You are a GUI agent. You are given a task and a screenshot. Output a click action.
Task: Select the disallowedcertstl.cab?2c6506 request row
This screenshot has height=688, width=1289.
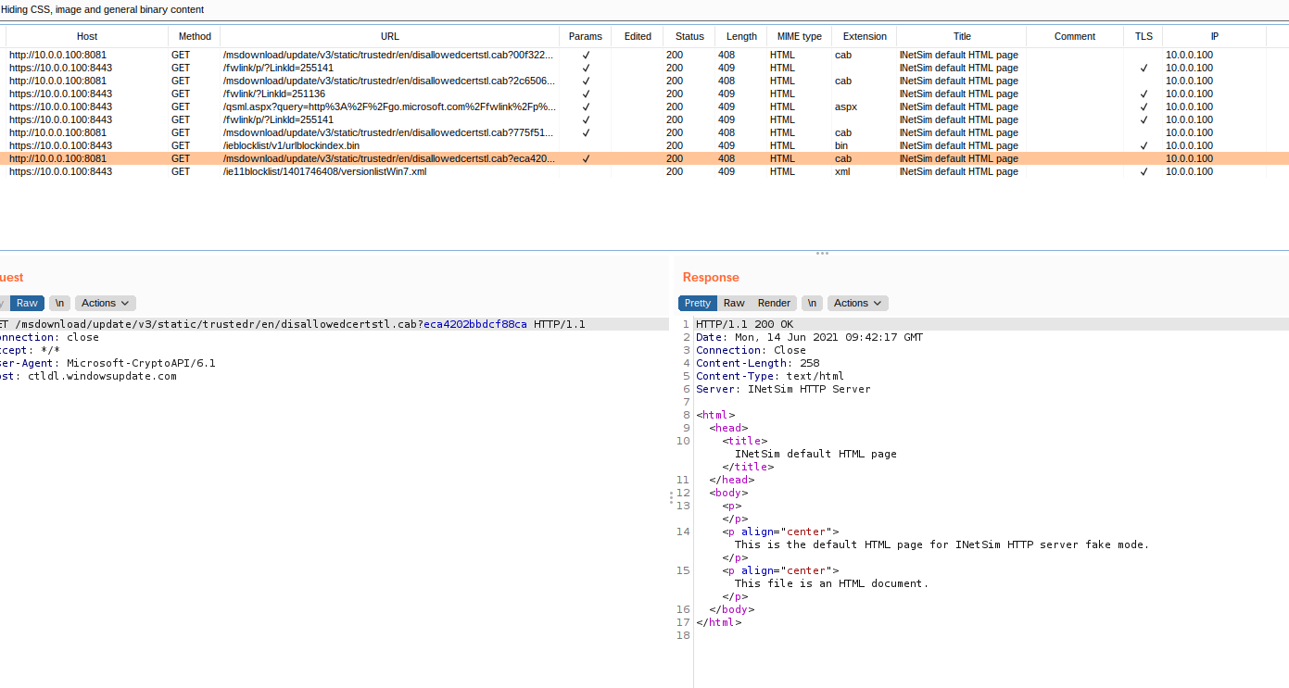pyautogui.click(x=644, y=81)
